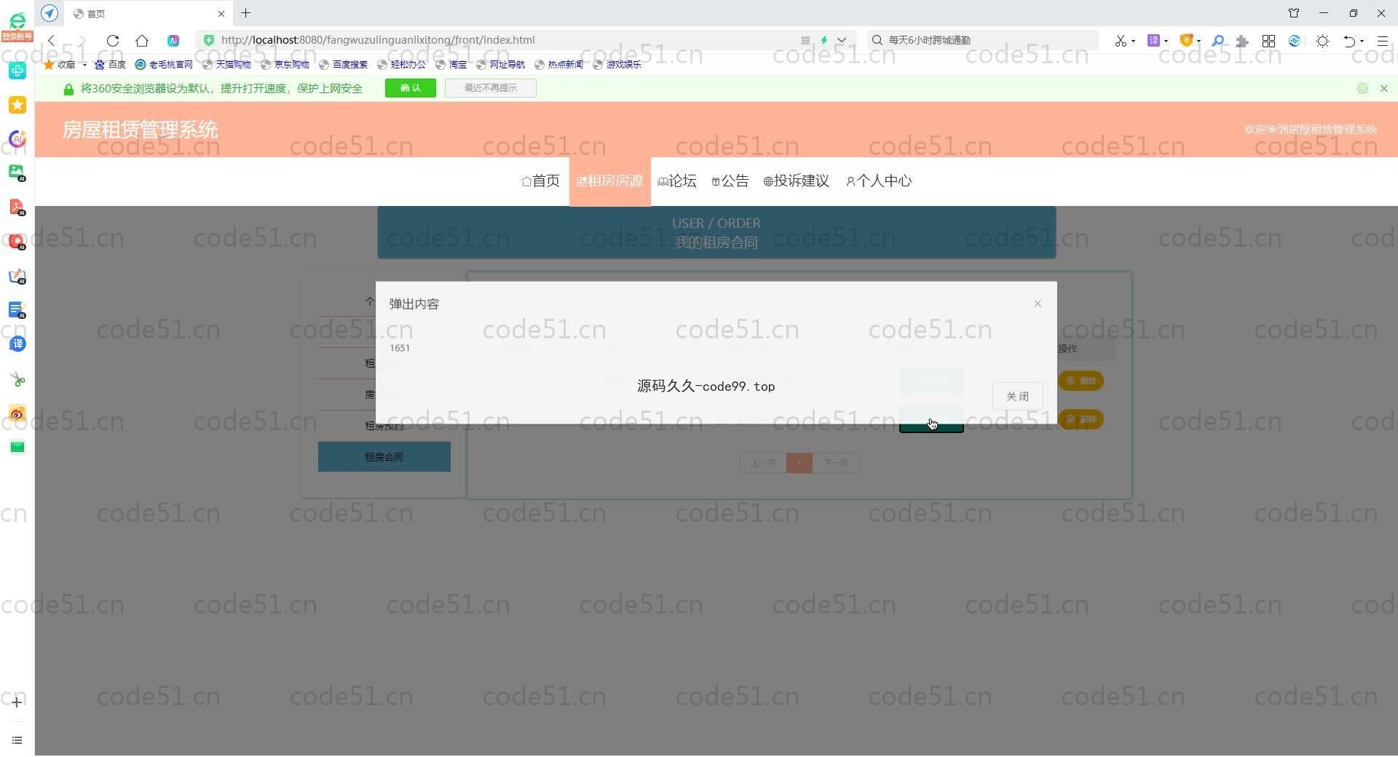This screenshot has height=757, width=1398.
Task: Go back with the browser back arrow
Action: click(x=51, y=41)
